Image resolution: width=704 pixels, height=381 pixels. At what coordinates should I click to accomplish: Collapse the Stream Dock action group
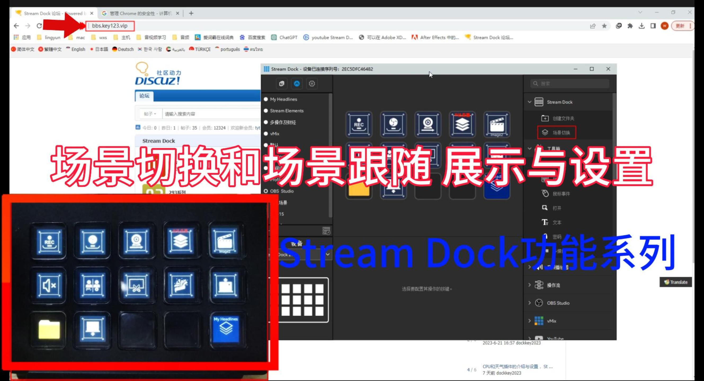[x=530, y=102]
